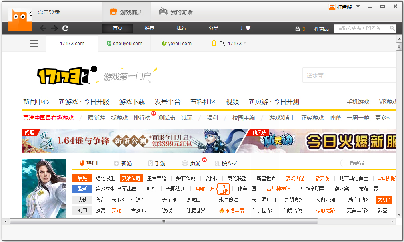
Task: Click the 请输入要搜索的内容 search field
Action: point(362,28)
